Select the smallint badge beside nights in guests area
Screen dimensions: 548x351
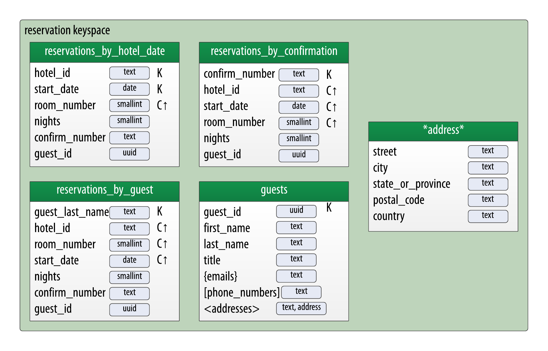tap(298, 139)
